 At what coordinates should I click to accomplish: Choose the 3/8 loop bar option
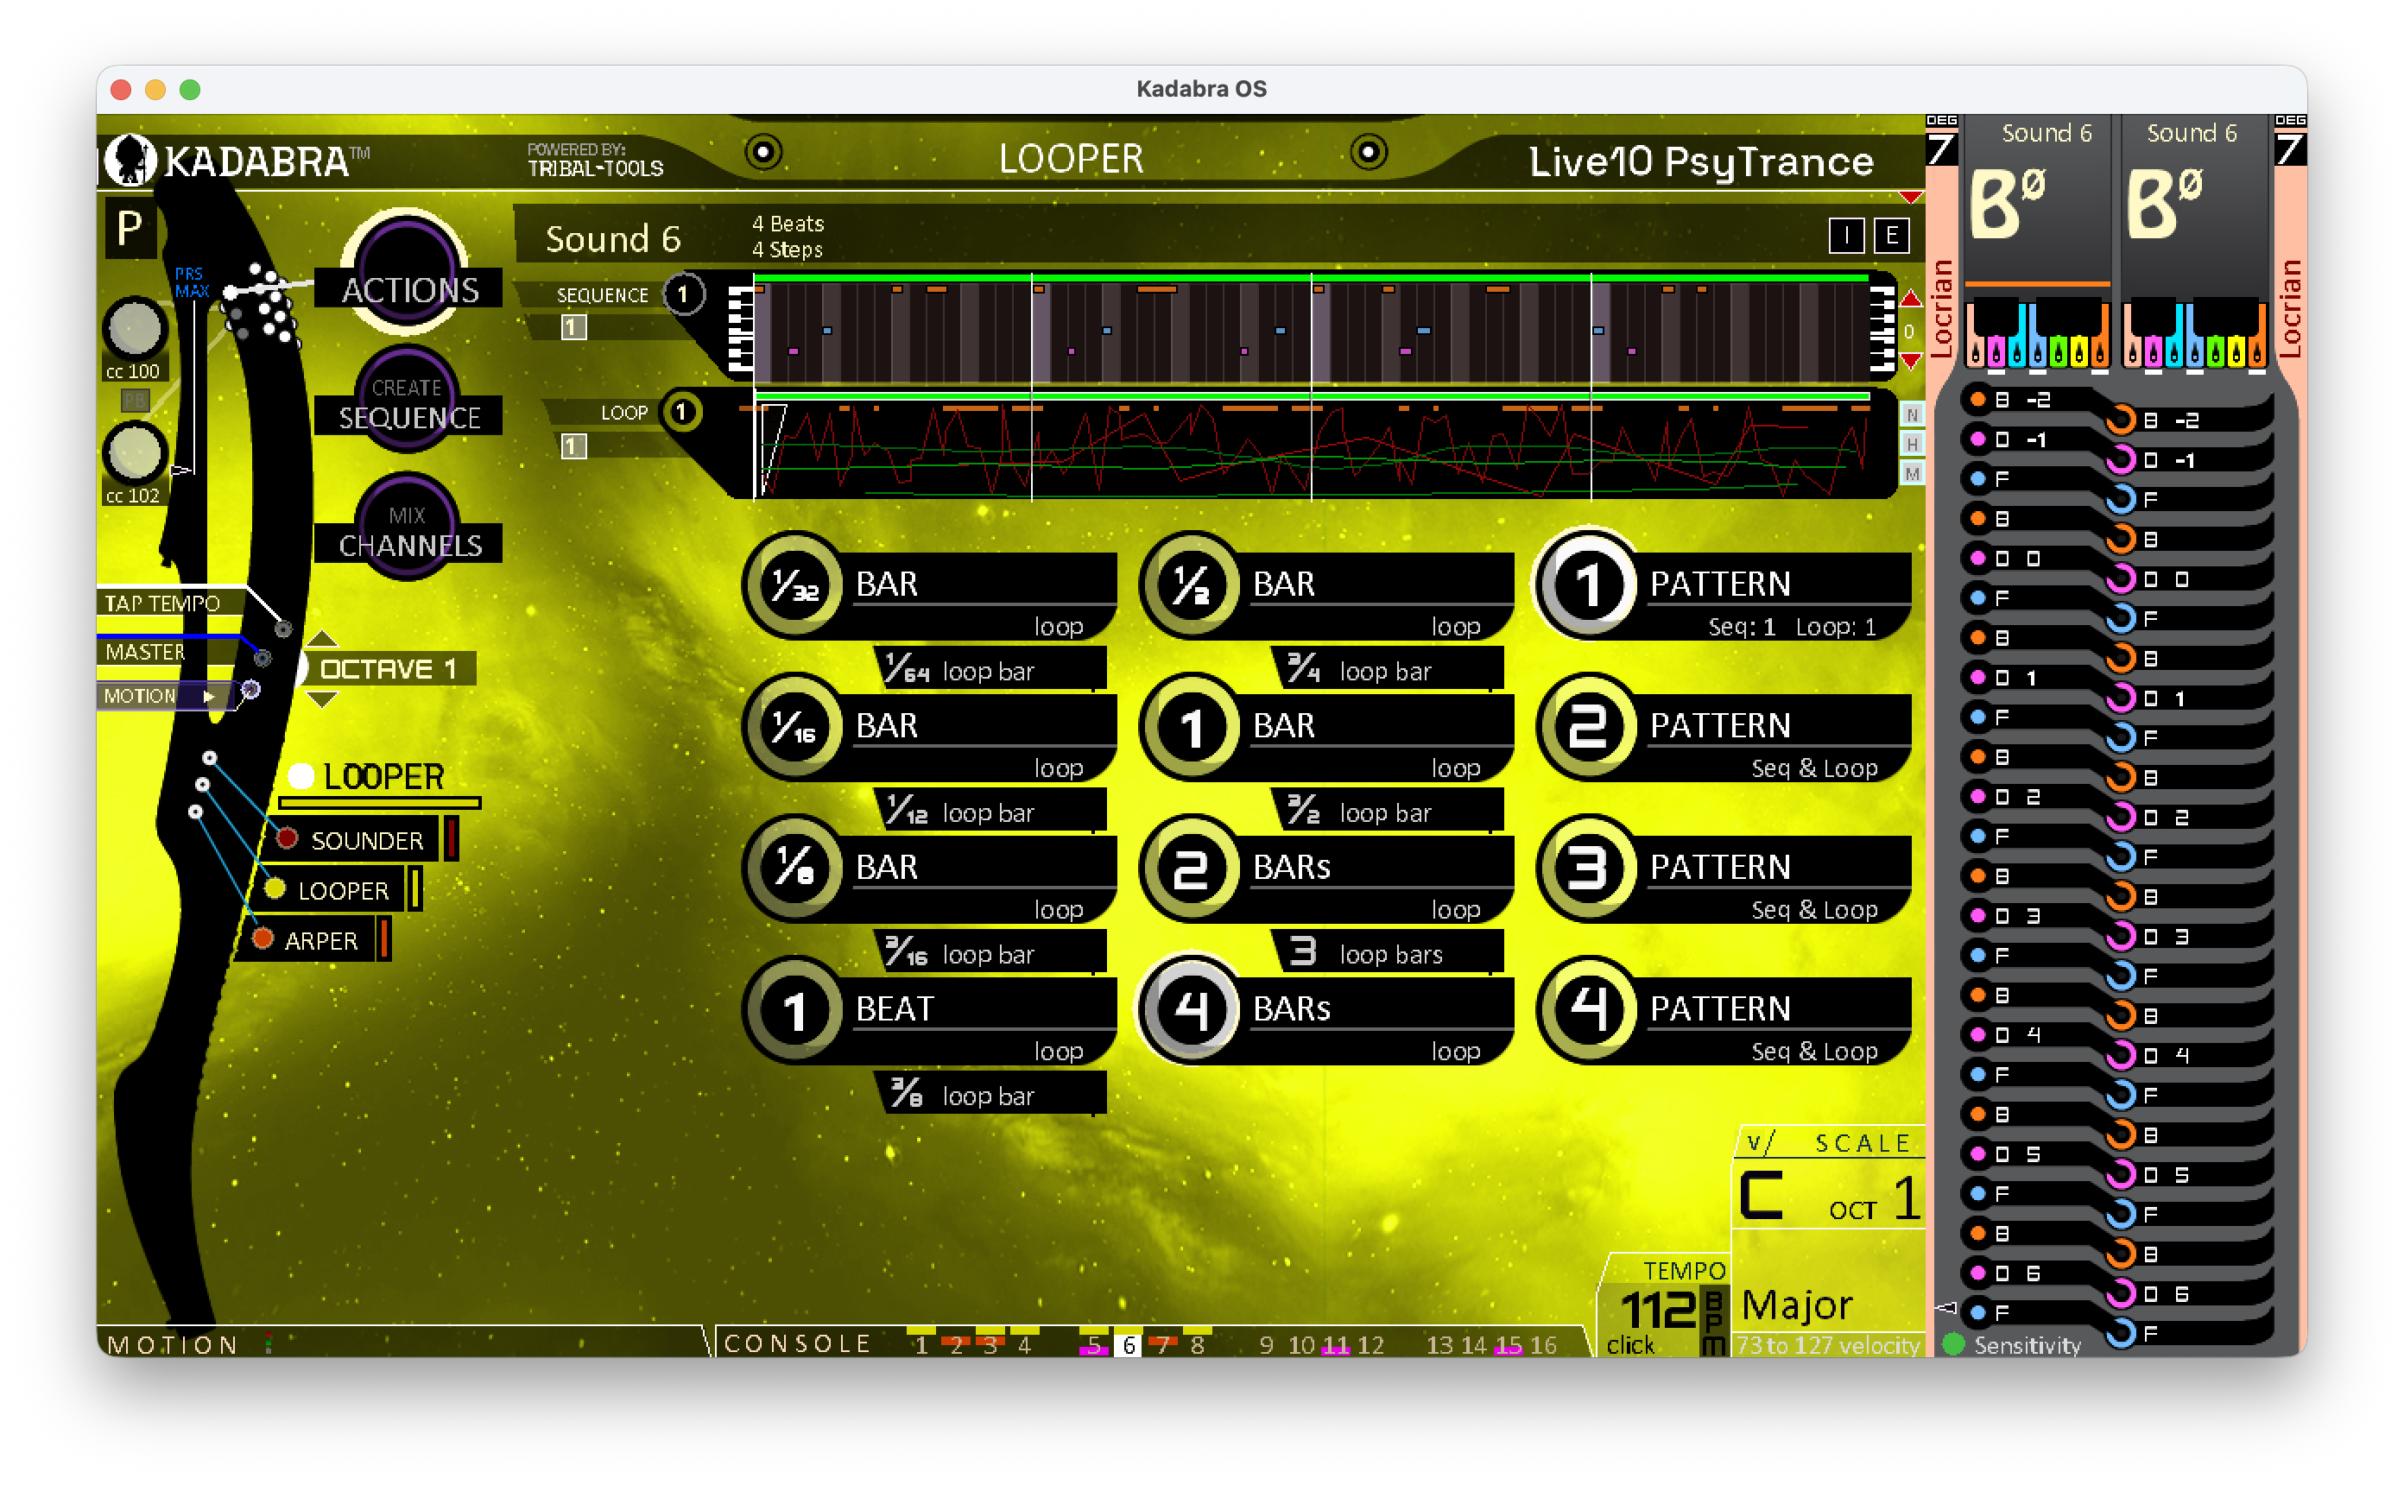click(x=992, y=1094)
